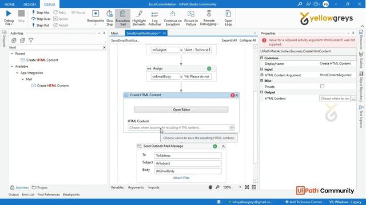Click the Attach Files link
The width and height of the screenshot is (366, 205).
(x=181, y=178)
